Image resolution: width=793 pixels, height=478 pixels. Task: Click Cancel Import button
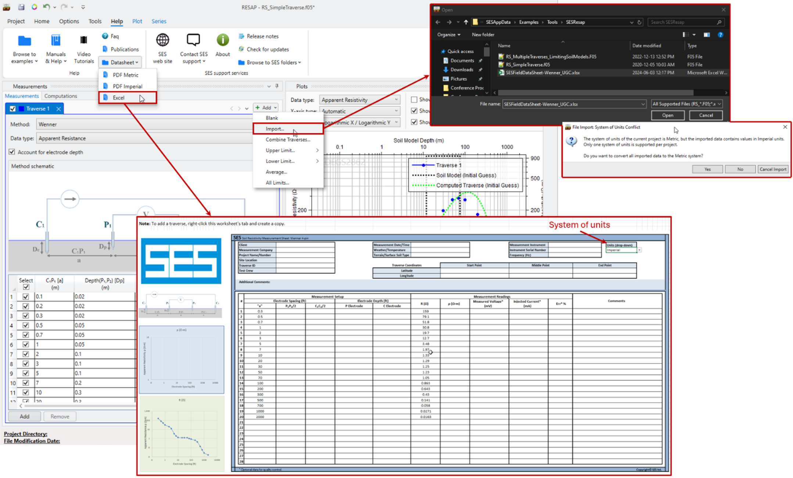tap(773, 169)
